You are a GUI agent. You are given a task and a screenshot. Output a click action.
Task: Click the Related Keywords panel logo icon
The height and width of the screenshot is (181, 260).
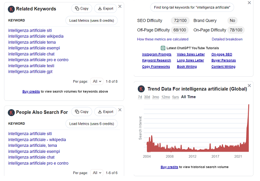tap(12, 9)
